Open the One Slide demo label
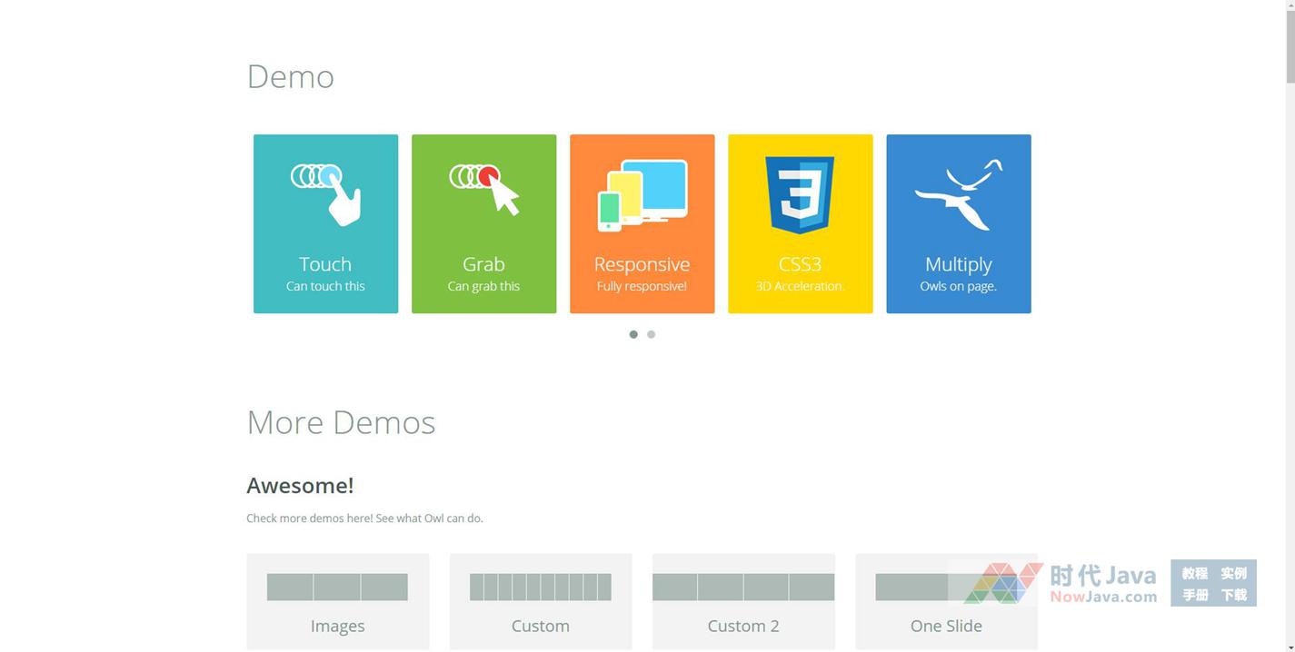This screenshot has width=1295, height=652. pos(946,626)
